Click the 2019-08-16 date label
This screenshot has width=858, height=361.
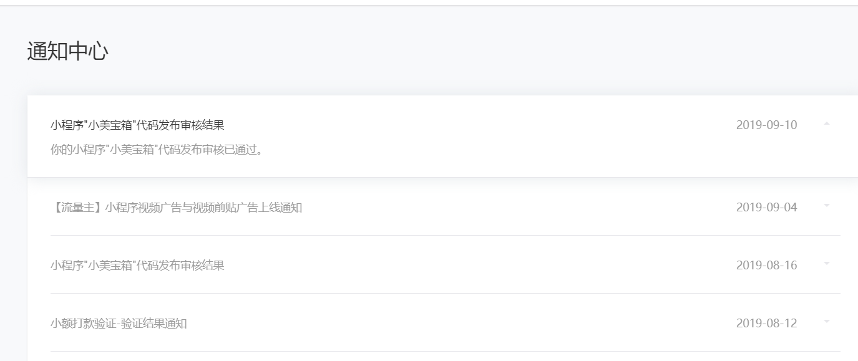pos(766,265)
